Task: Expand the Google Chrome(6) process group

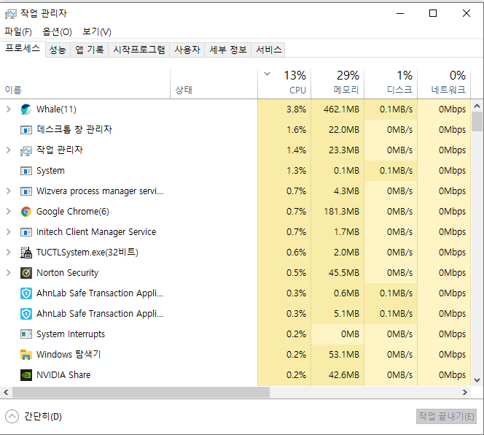Action: point(8,212)
